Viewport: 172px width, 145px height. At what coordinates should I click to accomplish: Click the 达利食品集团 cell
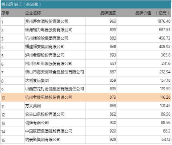pos(55,80)
